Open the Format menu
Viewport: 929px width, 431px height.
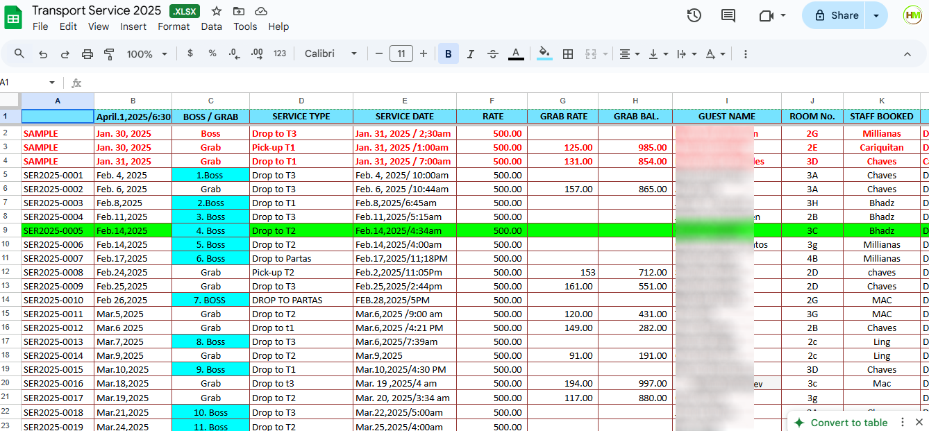coord(174,26)
